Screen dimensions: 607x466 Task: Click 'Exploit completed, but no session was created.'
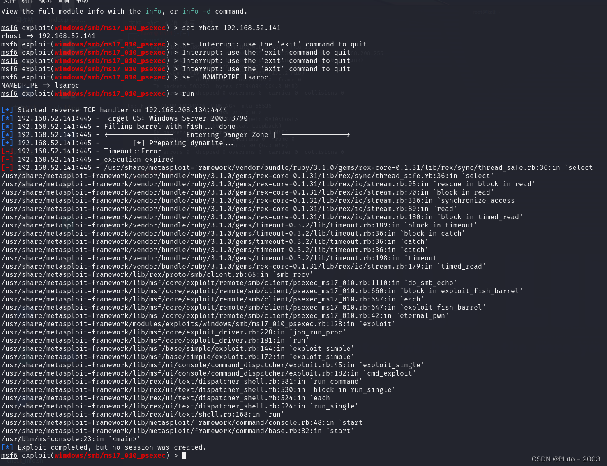point(112,447)
